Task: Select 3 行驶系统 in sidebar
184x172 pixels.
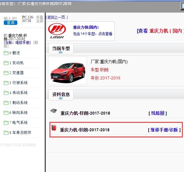Action: coord(18,83)
